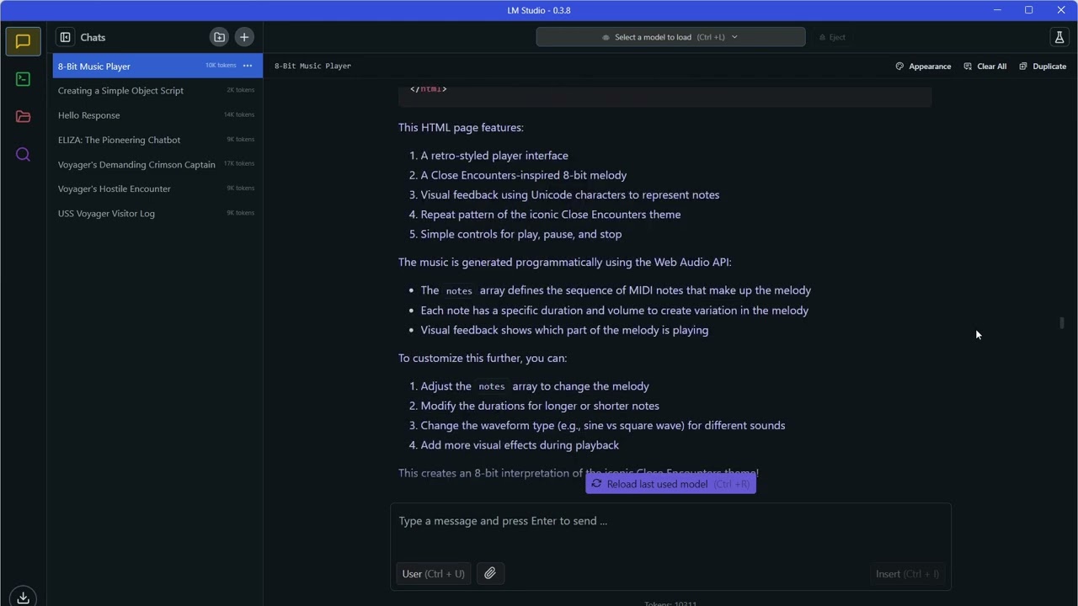Click the Insert button
This screenshot has height=606, width=1078.
click(x=907, y=574)
